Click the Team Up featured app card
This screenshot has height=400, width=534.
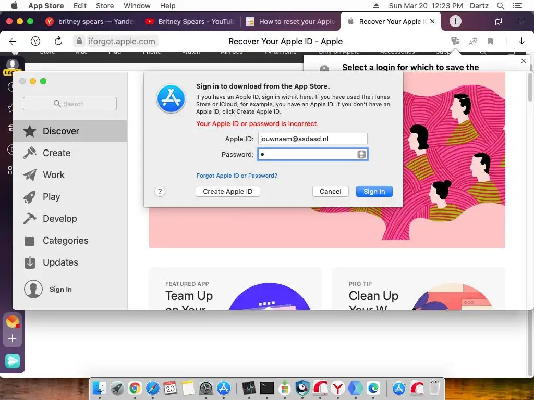[x=235, y=289]
